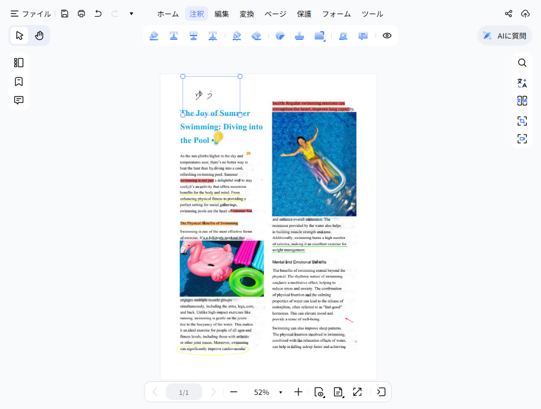
Task: Select the screen capture tool
Action: click(x=522, y=139)
